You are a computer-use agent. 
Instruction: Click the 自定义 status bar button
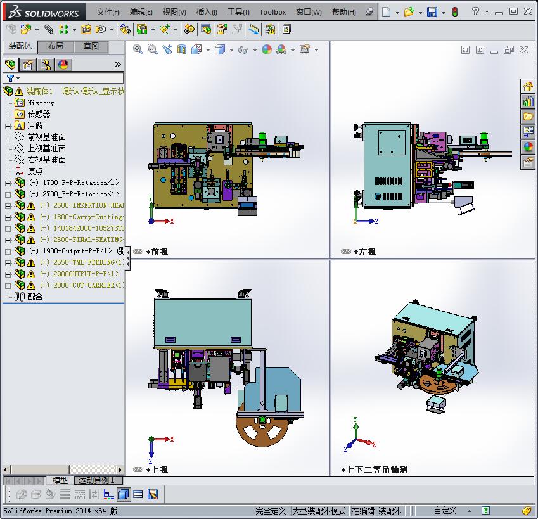445,511
